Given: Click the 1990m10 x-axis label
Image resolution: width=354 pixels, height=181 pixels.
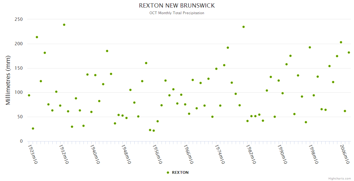Looking at the screenshot, I should click(x=282, y=154).
